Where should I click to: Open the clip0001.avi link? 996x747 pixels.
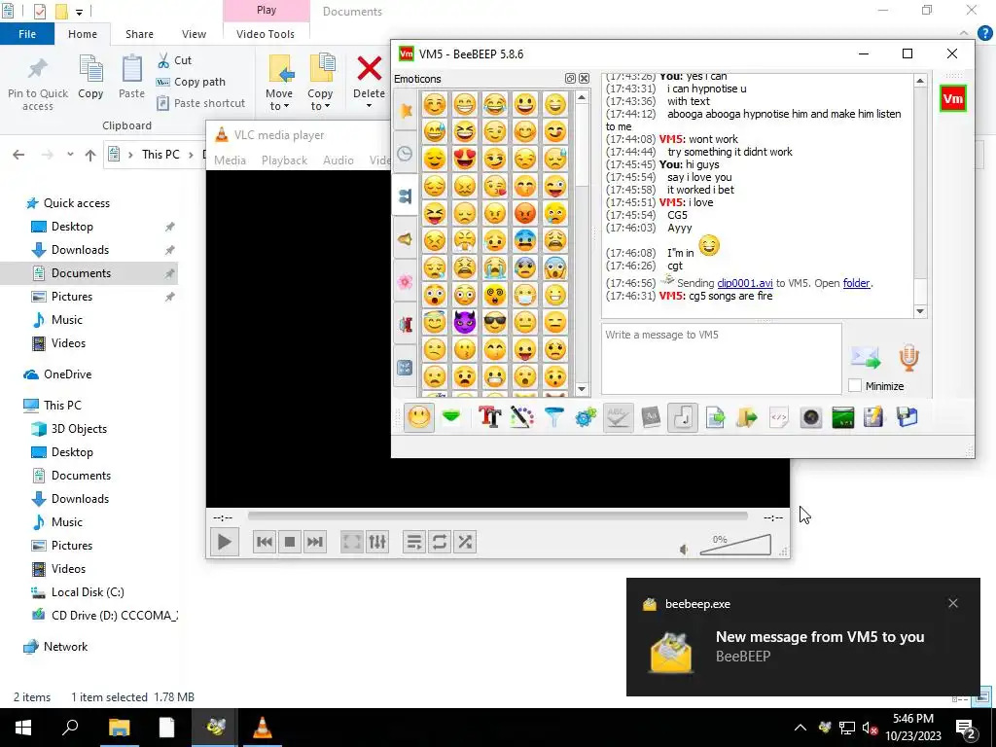point(744,283)
